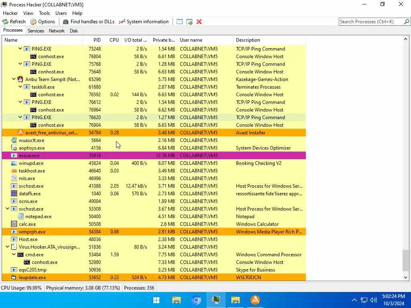Viewport: 411px width, 308px height.
Task: Sort by the I/O total column header
Action: [135, 40]
